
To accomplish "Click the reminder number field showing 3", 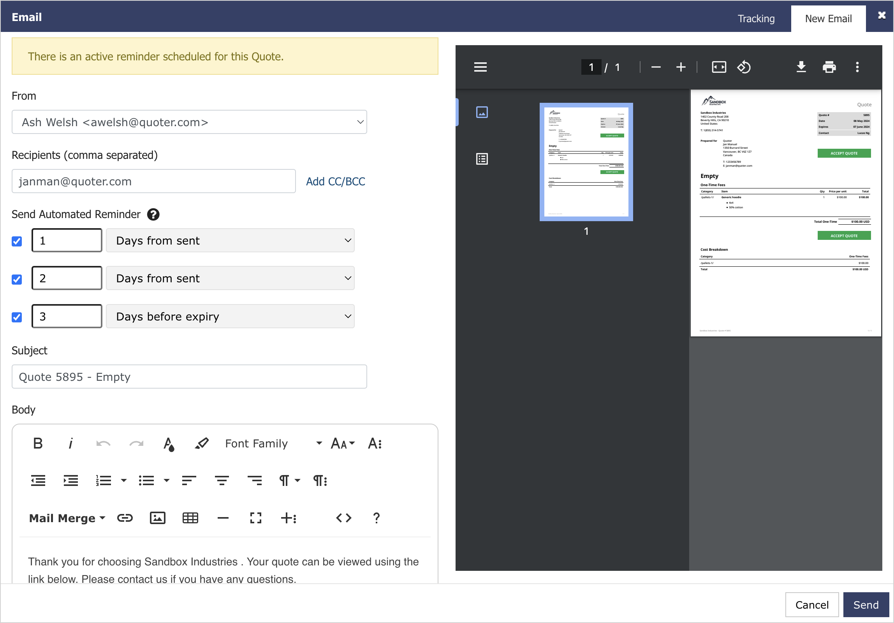I will (x=67, y=317).
